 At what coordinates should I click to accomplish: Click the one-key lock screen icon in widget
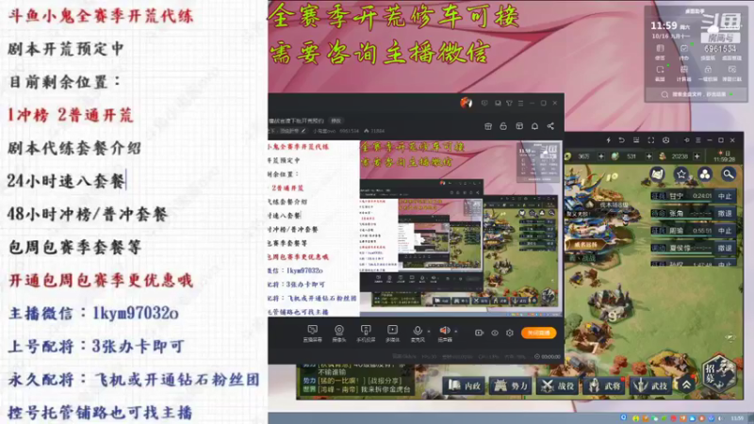[708, 73]
